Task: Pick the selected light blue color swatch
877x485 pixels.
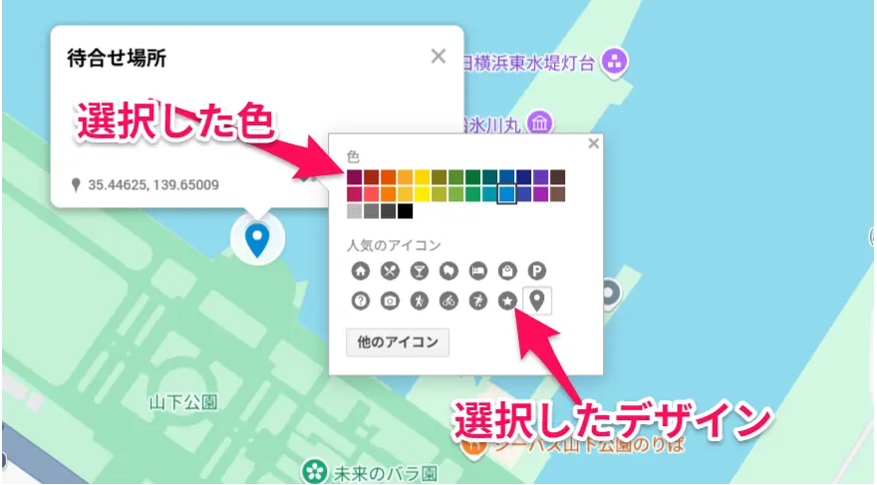Action: point(506,194)
